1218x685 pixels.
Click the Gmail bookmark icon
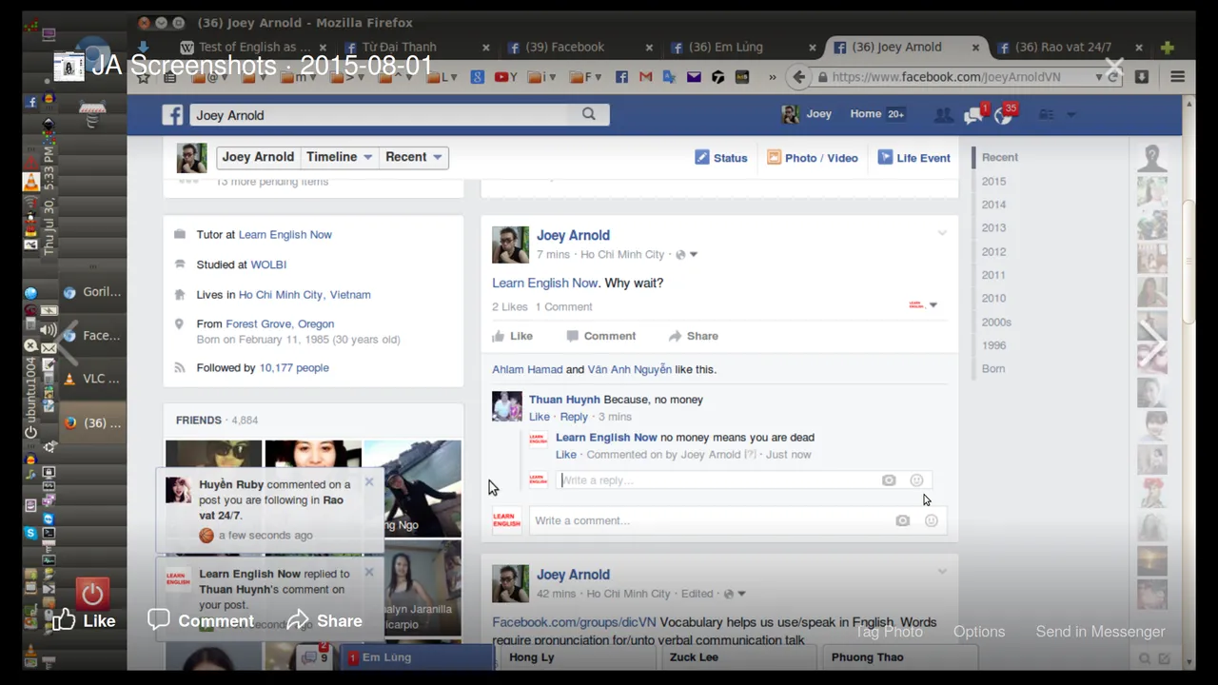(x=646, y=77)
